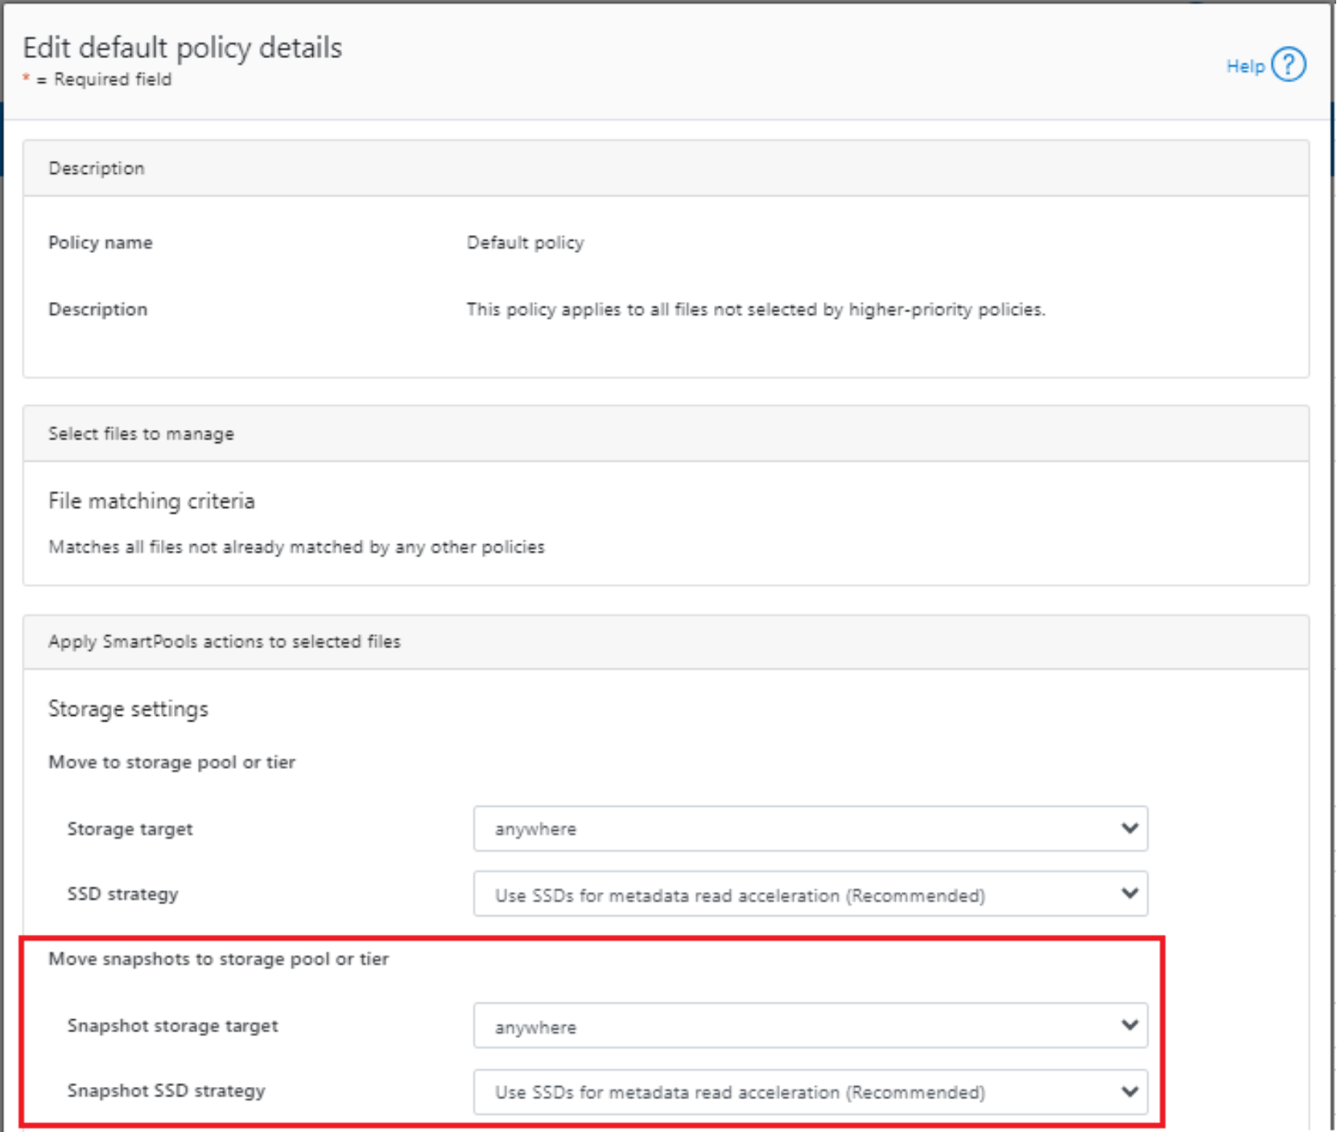The width and height of the screenshot is (1337, 1132).
Task: Click the 'Storage settings' heading
Action: (x=128, y=709)
